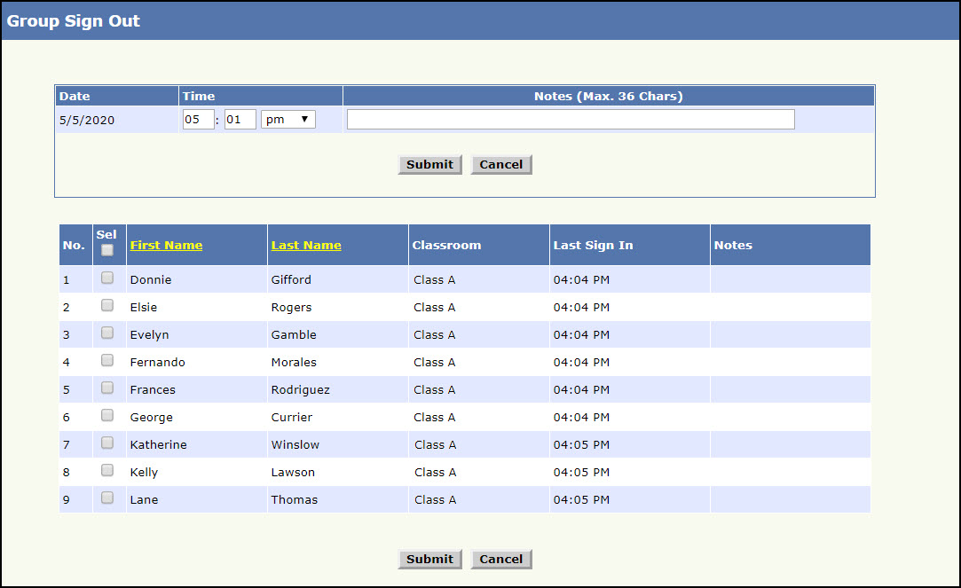Sort the list by First Name
This screenshot has height=588, width=961.
[166, 246]
